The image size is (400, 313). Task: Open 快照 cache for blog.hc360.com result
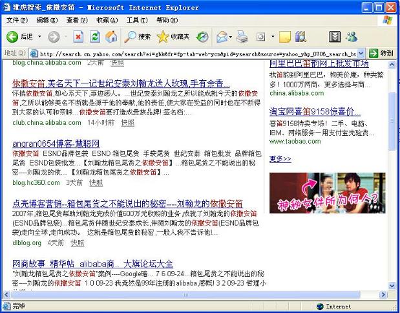point(96,183)
